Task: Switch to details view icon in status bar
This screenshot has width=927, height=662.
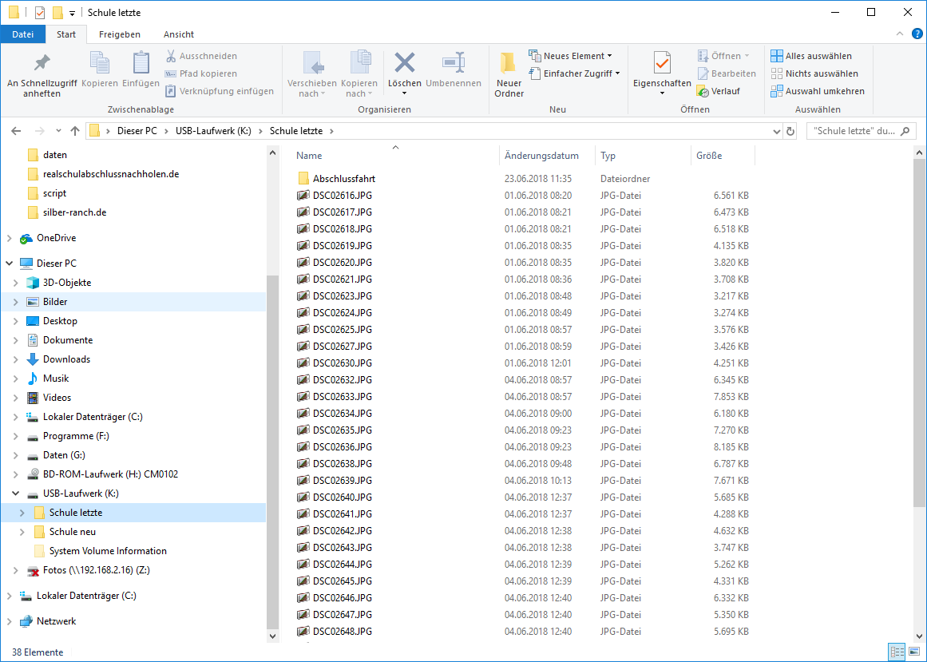Action: click(897, 652)
